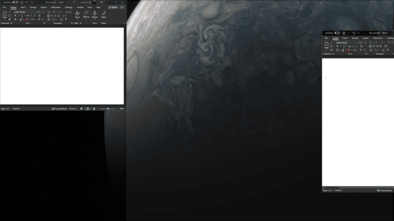394x221 pixels.
Task: Click the Share button in left Word
Action: [x=113, y=7]
